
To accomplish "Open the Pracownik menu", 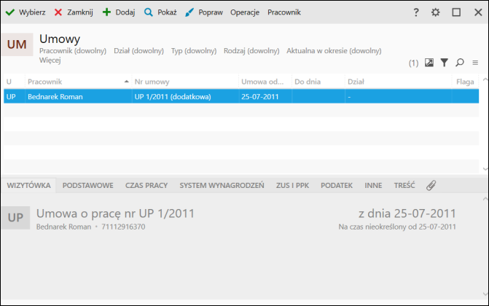I will 284,12.
